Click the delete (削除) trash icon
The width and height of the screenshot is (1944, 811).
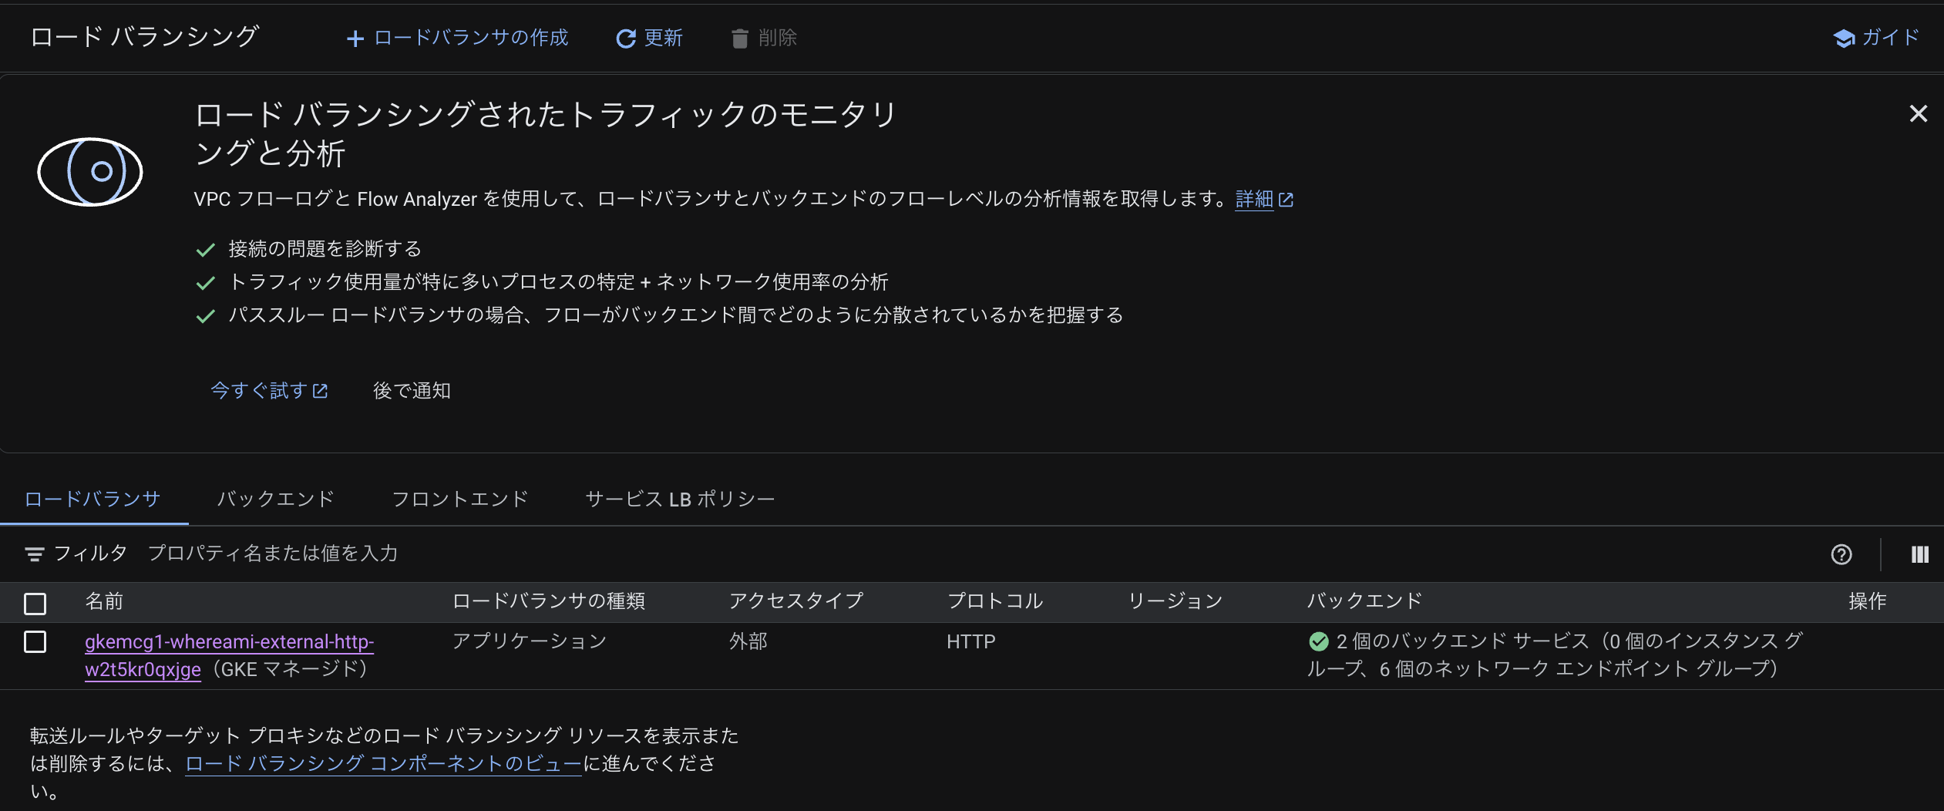click(741, 37)
